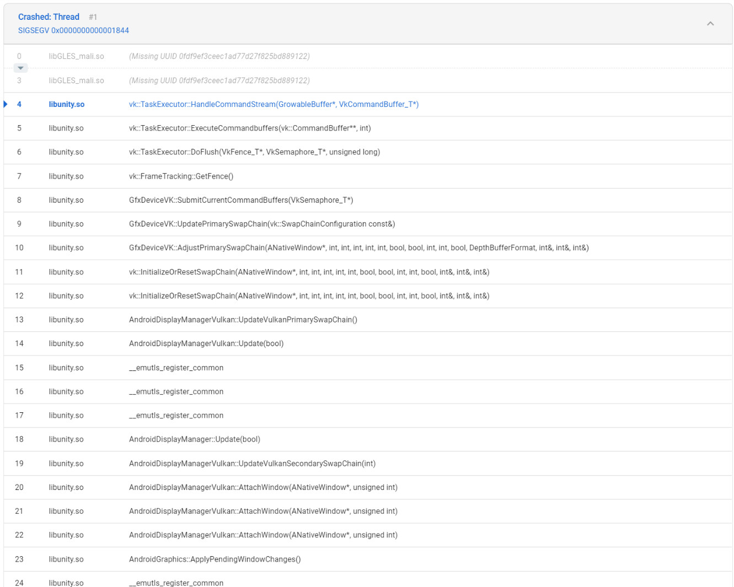The height and width of the screenshot is (587, 734).
Task: Click the first Missing UUID frame, row 0
Action: click(x=219, y=56)
